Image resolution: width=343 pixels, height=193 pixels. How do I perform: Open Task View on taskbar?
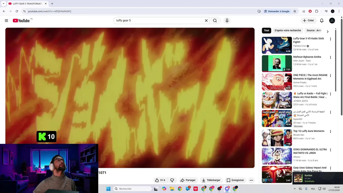pyautogui.click(x=156, y=189)
